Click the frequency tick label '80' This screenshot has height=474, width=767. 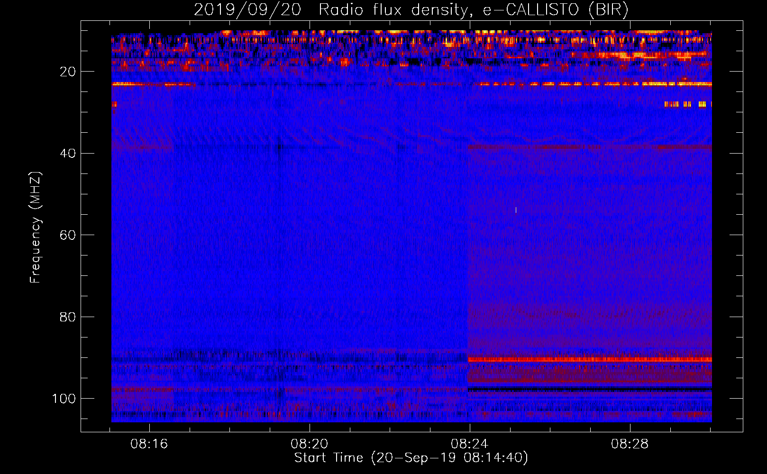click(67, 317)
